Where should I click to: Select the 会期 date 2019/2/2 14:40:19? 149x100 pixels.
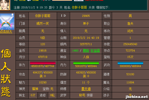pos(86,38)
